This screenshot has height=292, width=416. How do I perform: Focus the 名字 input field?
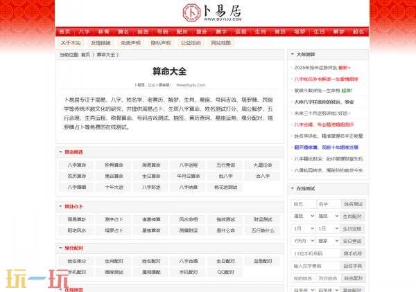point(328,204)
